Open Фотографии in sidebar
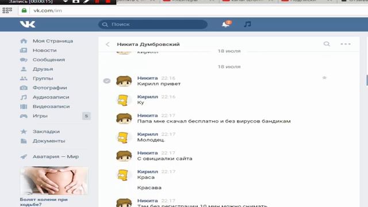This screenshot has height=207, width=368. pos(50,88)
